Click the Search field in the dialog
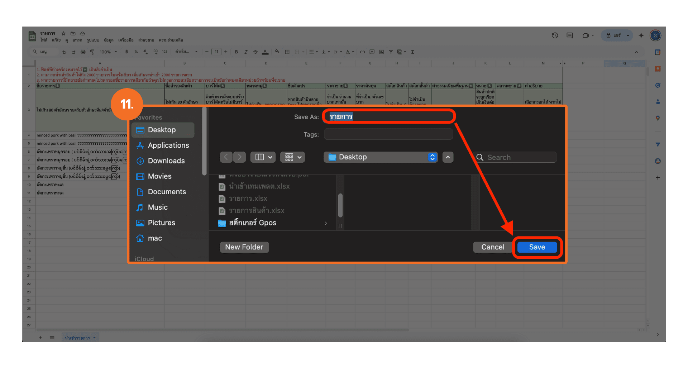Image resolution: width=688 pixels, height=387 pixels. tap(520, 157)
